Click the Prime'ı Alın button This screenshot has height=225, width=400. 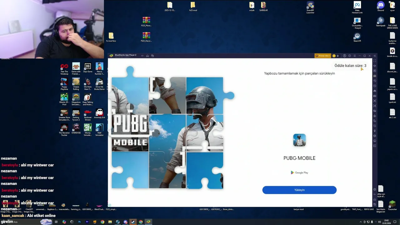322,56
